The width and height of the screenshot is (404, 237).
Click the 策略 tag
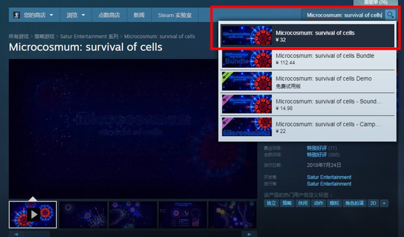click(x=287, y=203)
